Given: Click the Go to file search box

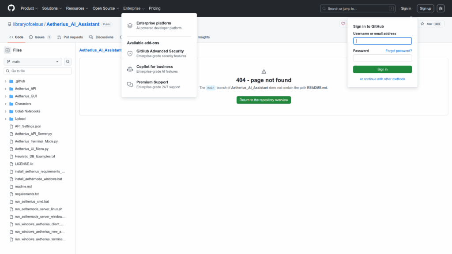Looking at the screenshot, I should click(x=38, y=71).
